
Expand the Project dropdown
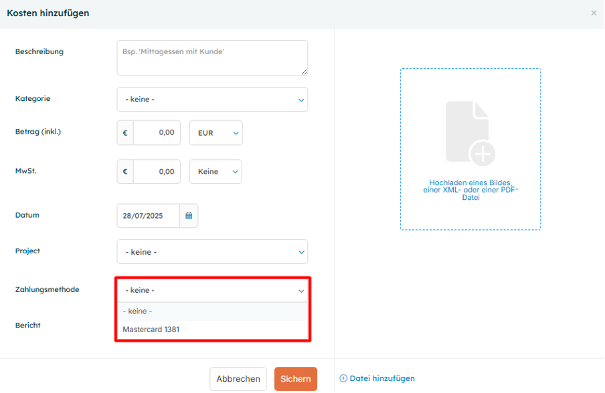coord(212,252)
